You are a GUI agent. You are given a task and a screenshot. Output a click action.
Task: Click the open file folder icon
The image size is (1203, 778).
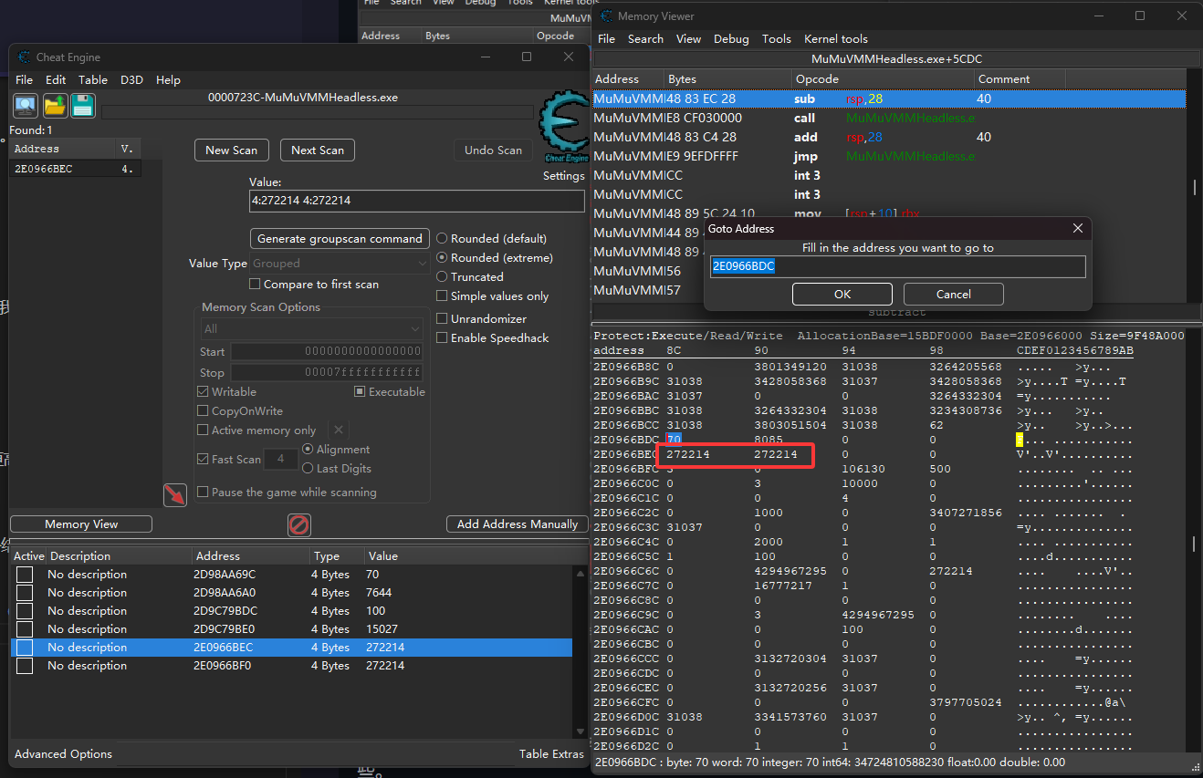(55, 106)
